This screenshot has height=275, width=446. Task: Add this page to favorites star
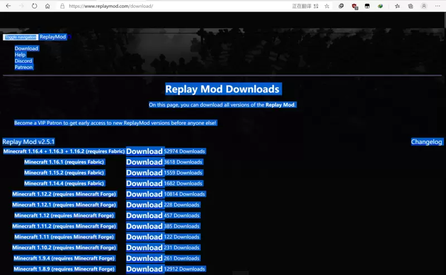(327, 6)
